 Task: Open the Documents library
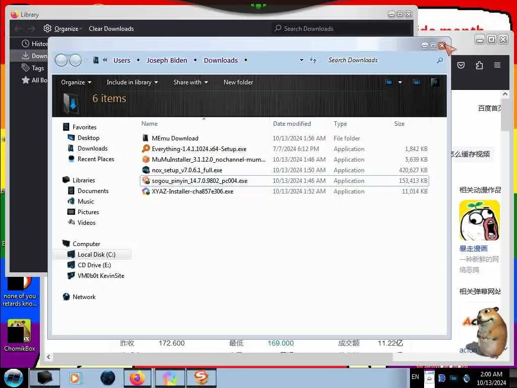tap(93, 190)
